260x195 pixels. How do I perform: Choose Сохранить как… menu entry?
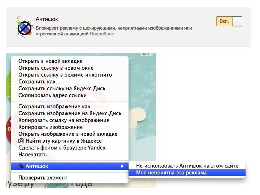click(x=70, y=82)
